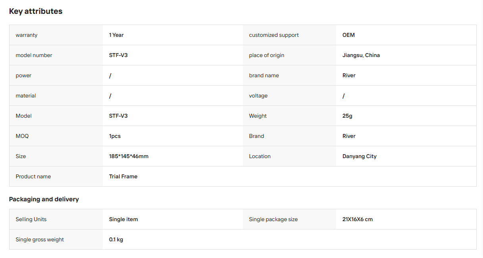Click the power label cell
Viewport: 483px width, 258px height.
pos(56,75)
